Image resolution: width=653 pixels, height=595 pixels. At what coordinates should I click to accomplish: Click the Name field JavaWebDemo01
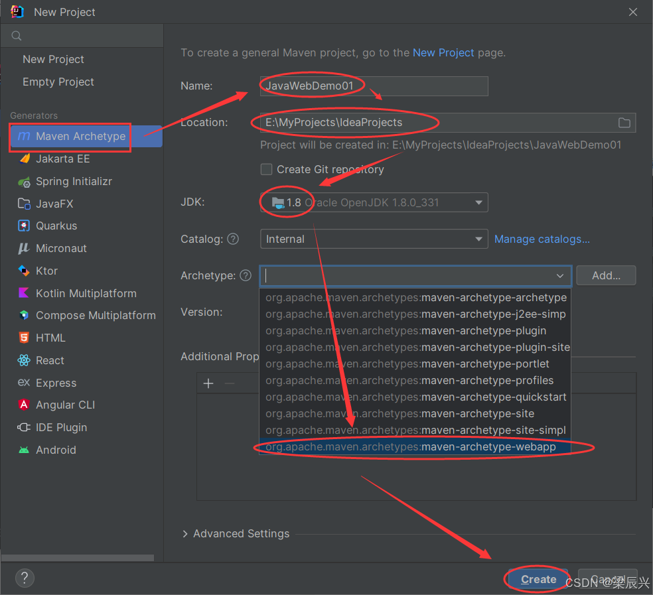point(374,86)
